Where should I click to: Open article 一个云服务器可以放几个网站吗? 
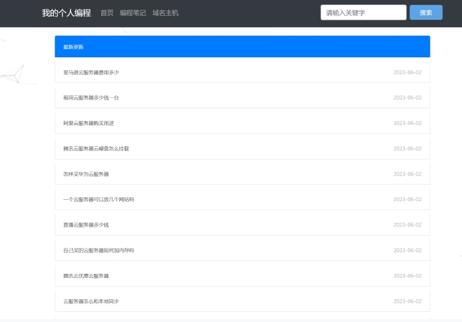click(x=99, y=200)
